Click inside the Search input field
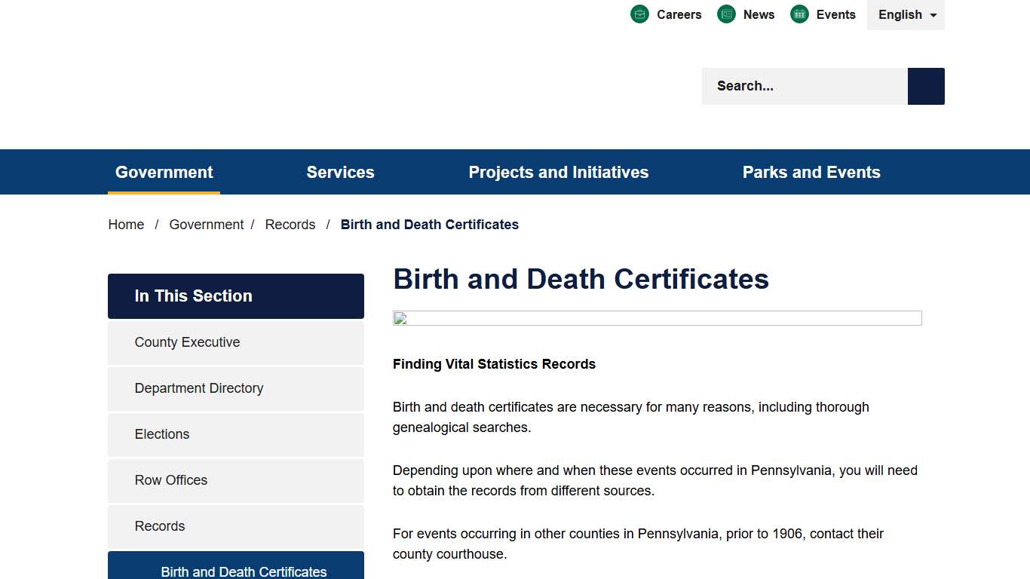 point(799,86)
